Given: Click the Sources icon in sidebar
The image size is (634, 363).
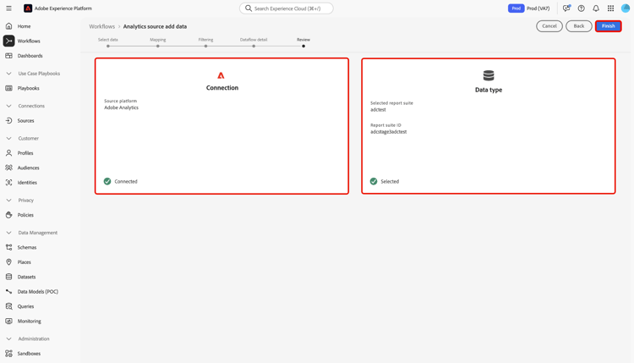Looking at the screenshot, I should pos(9,121).
